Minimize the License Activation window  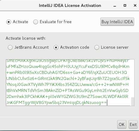(x=115, y=6)
